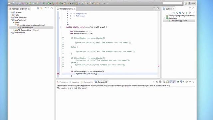Viewport: 213px width, 120px height.
Task: Collapse the Relational class in Outline
Action: pos(165,18)
